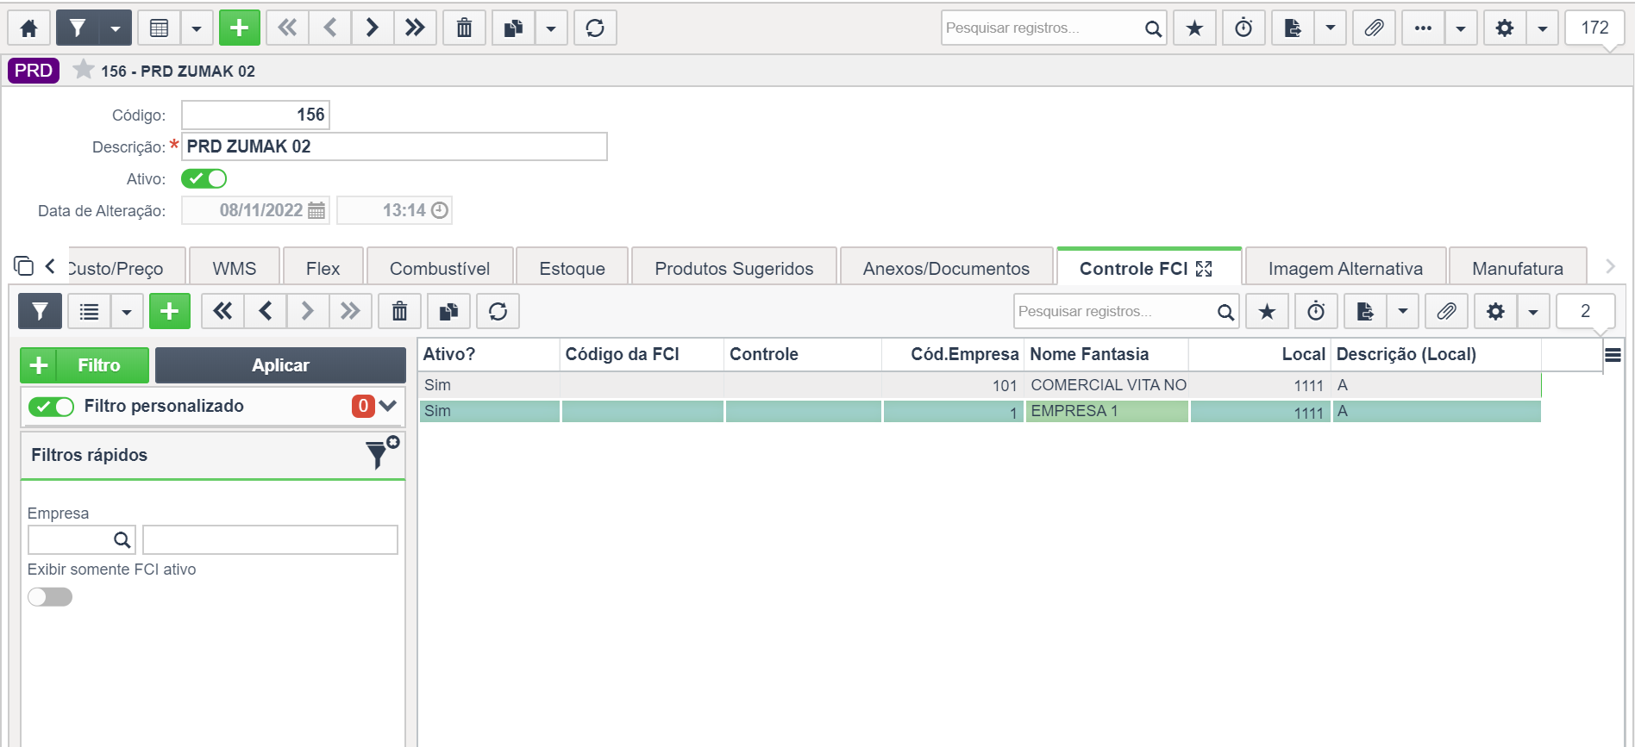Open the grid view dropdown arrow in top toolbar

coord(197,28)
